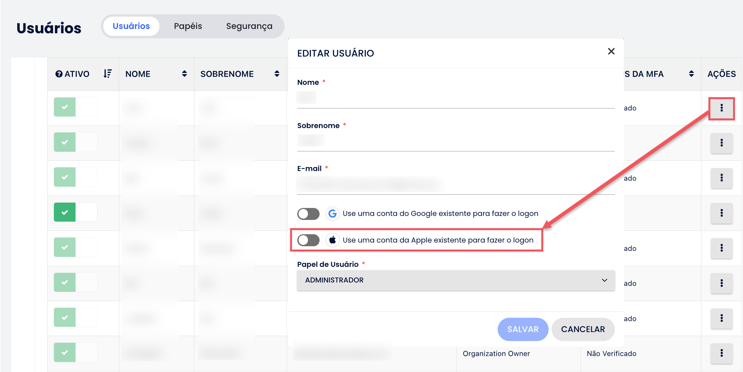
Task: Click the SALVAR button
Action: pyautogui.click(x=523, y=329)
